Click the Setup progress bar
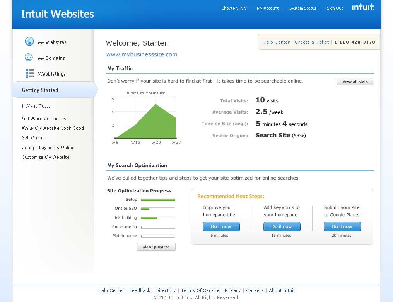The height and width of the screenshot is (302, 393). pyautogui.click(x=158, y=200)
